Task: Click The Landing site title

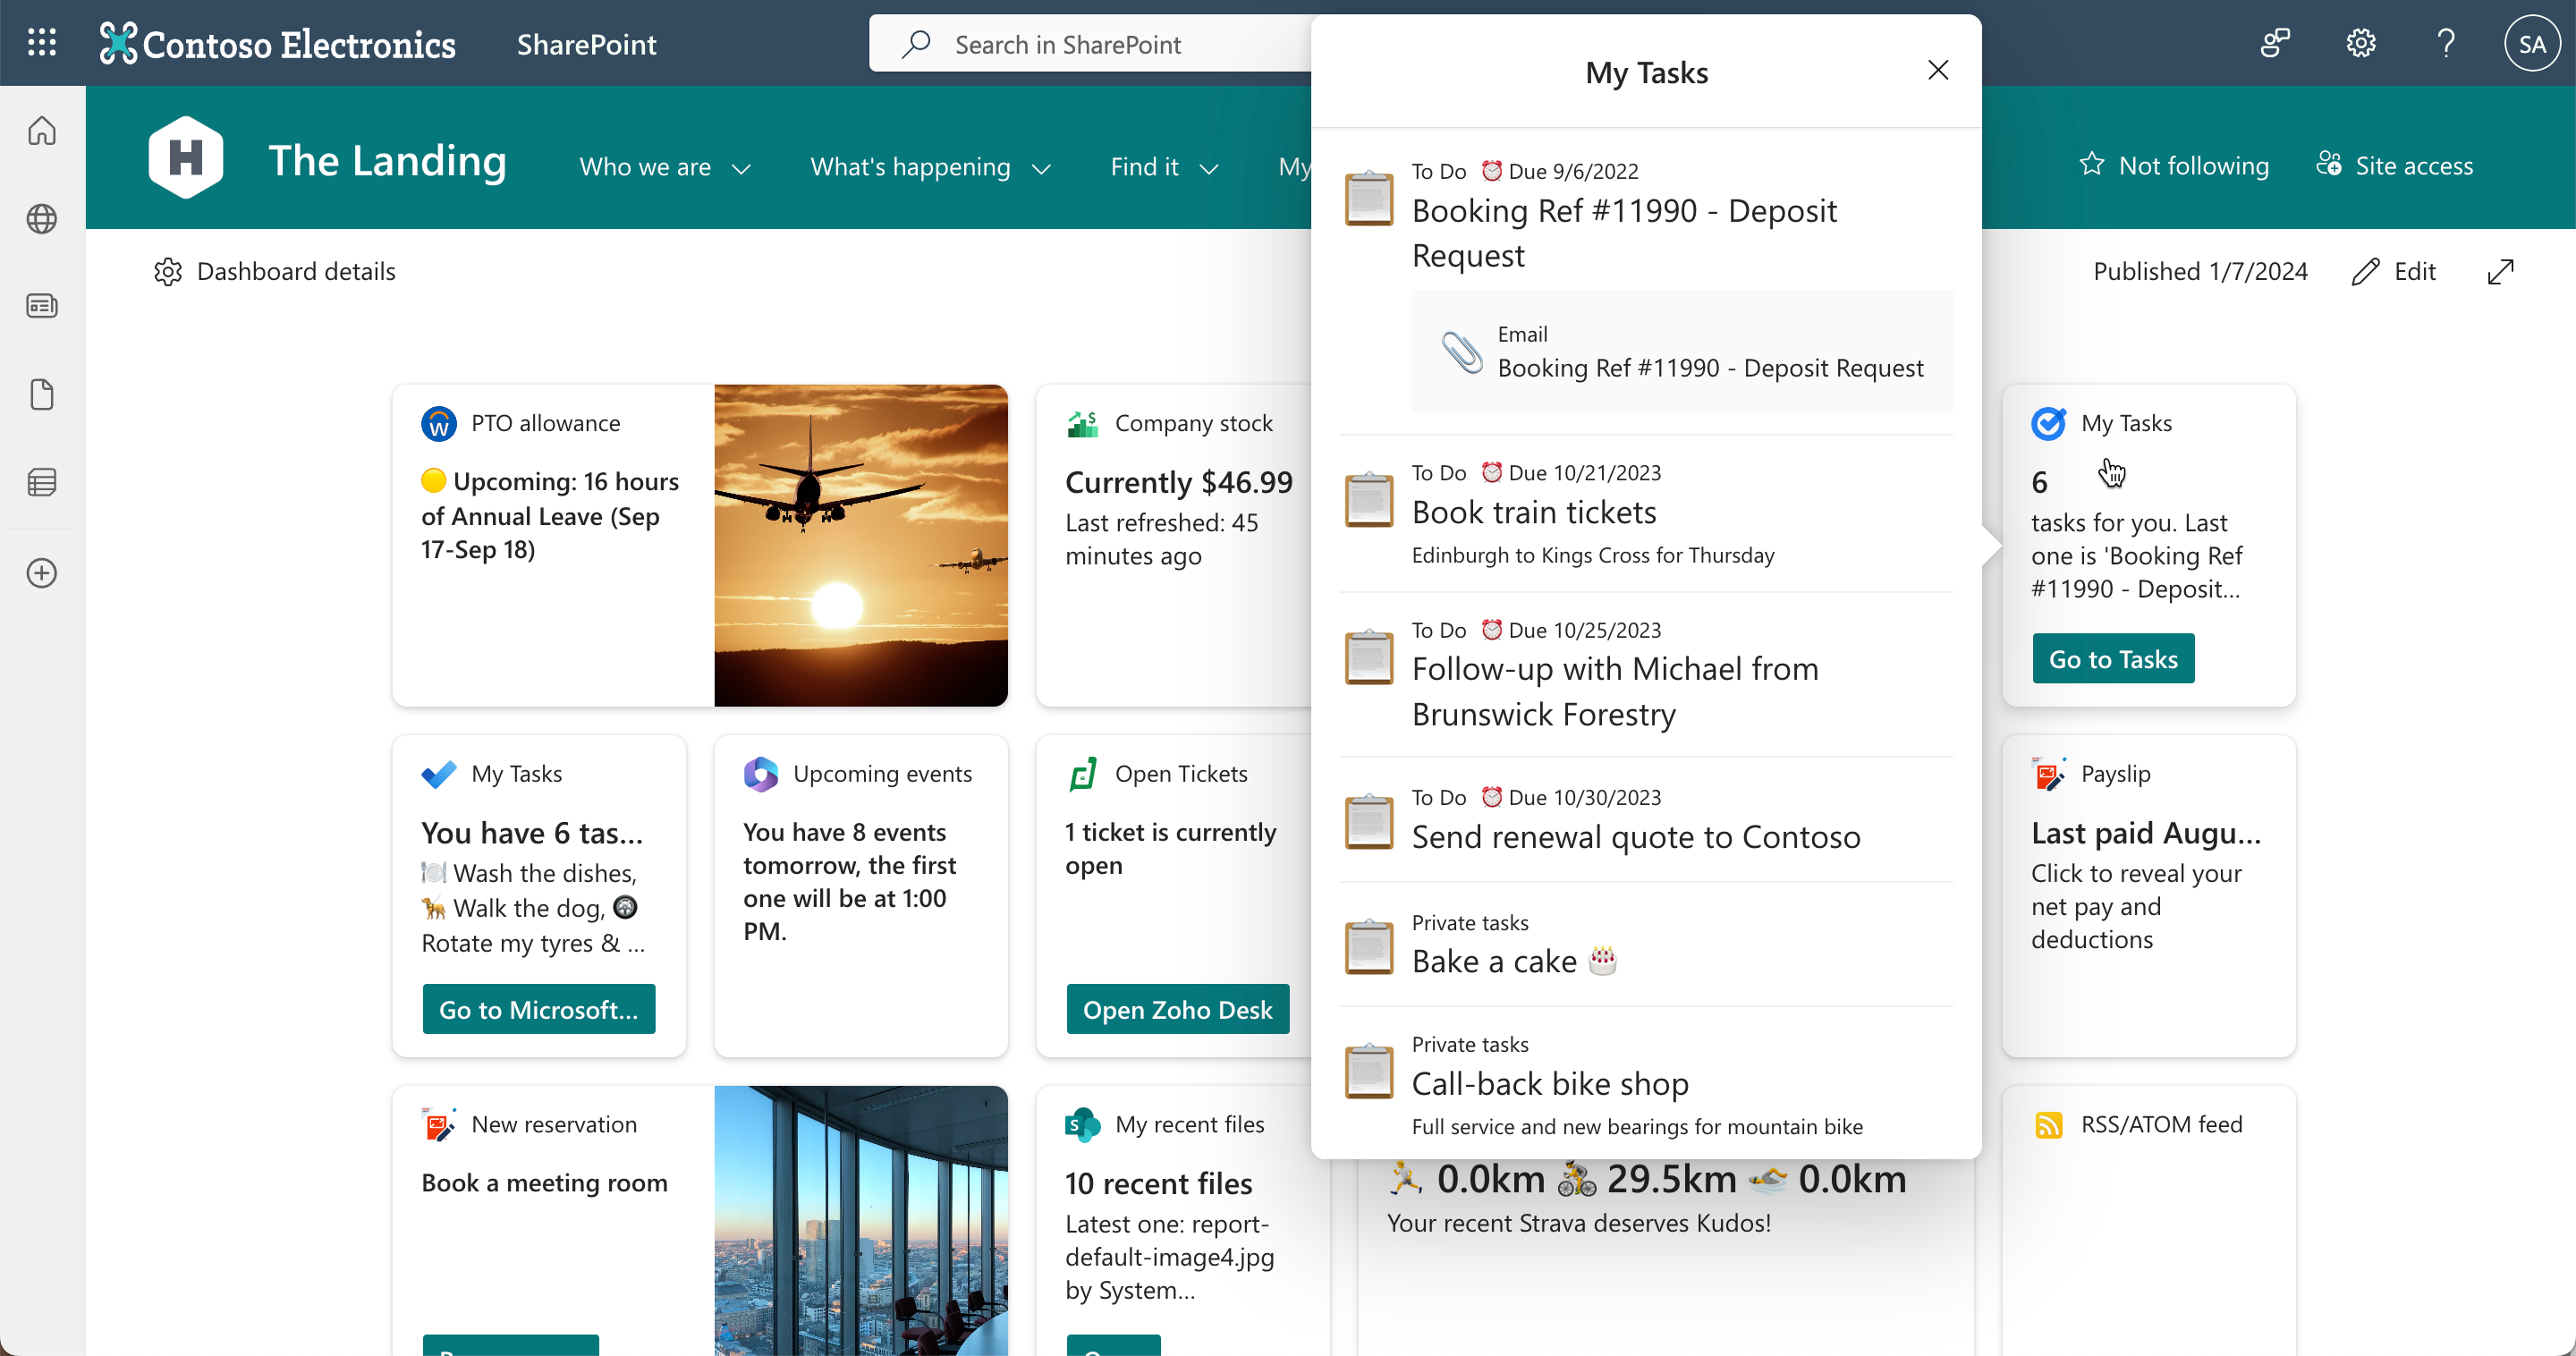Action: [388, 160]
